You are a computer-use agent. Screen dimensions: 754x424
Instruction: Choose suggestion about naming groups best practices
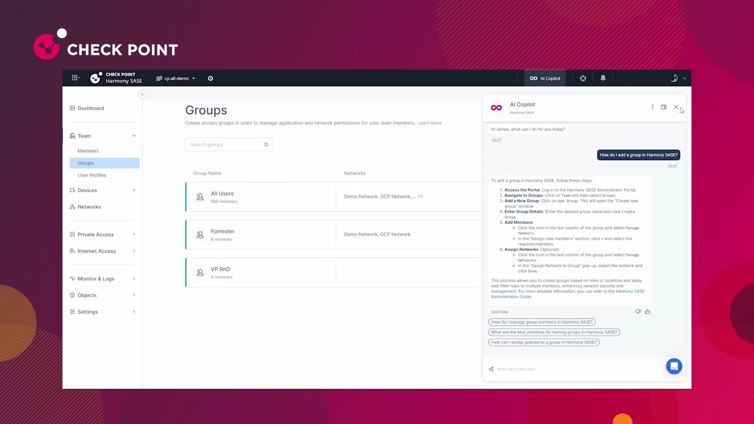(554, 332)
